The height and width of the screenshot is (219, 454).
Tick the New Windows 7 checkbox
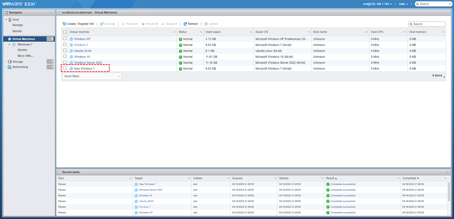point(65,68)
